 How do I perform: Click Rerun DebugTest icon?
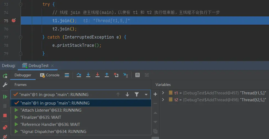pyautogui.click(x=5, y=76)
